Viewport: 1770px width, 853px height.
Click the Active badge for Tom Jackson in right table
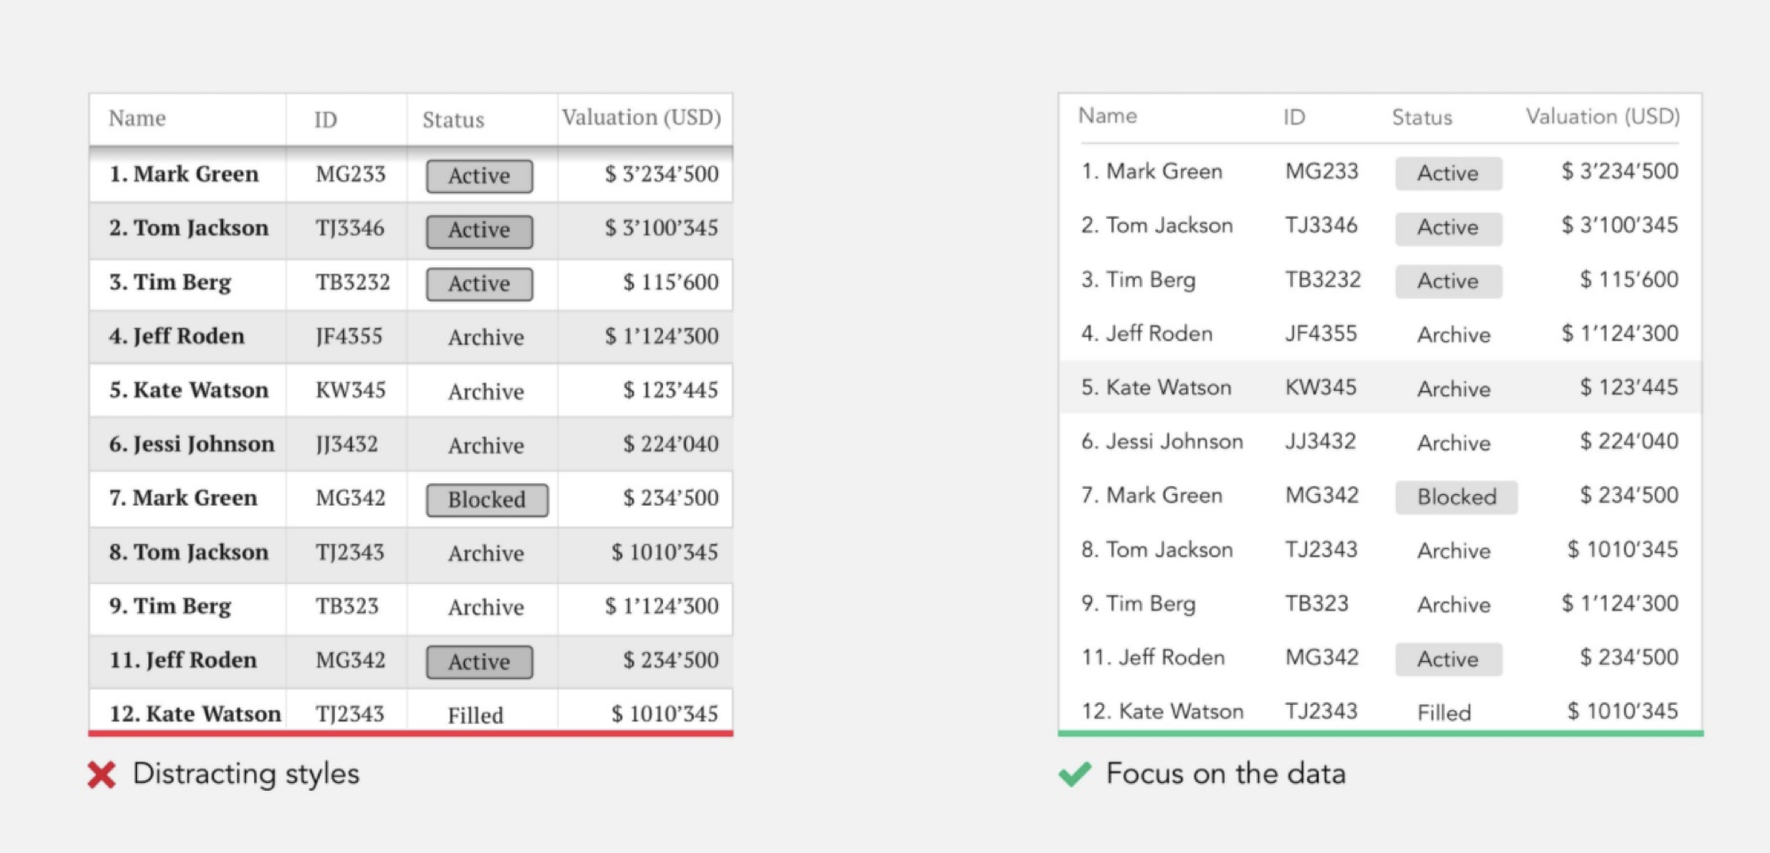1448,227
